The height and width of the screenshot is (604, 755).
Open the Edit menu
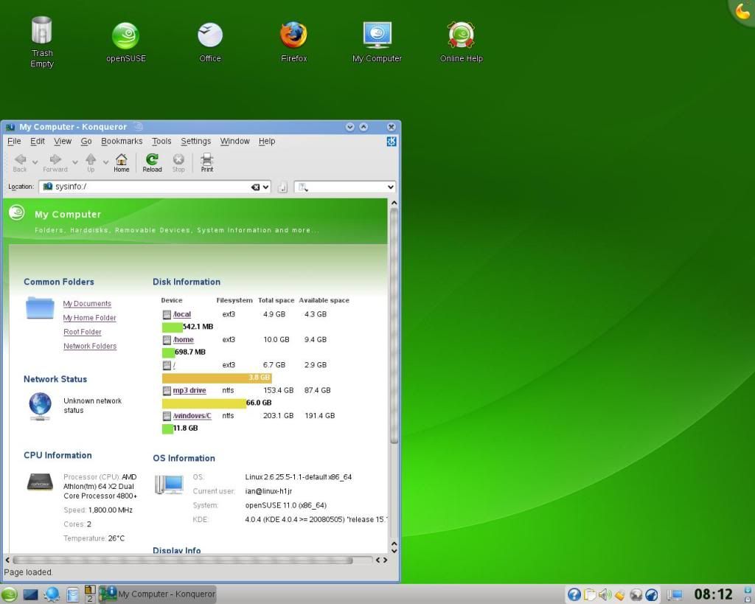point(37,141)
